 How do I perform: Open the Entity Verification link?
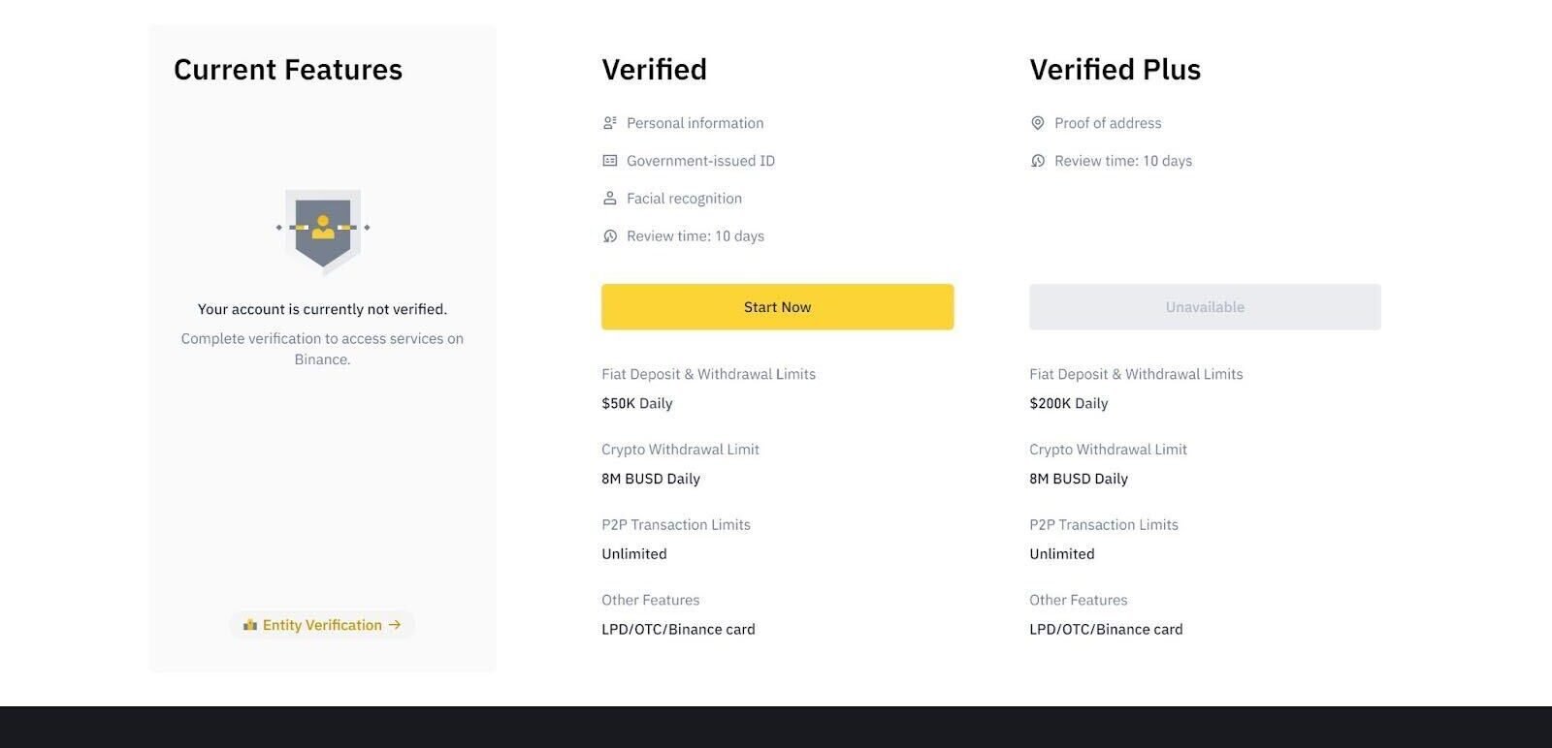click(322, 625)
